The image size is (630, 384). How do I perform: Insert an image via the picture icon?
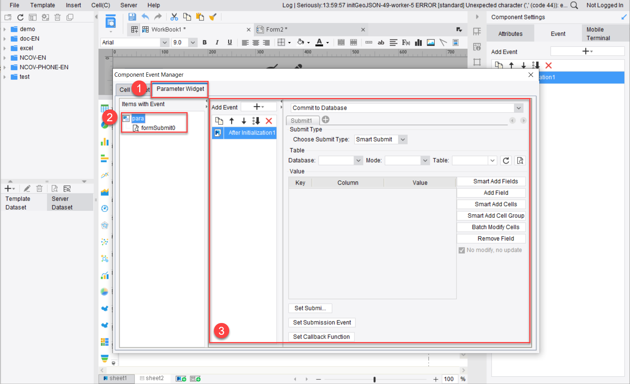coord(431,42)
